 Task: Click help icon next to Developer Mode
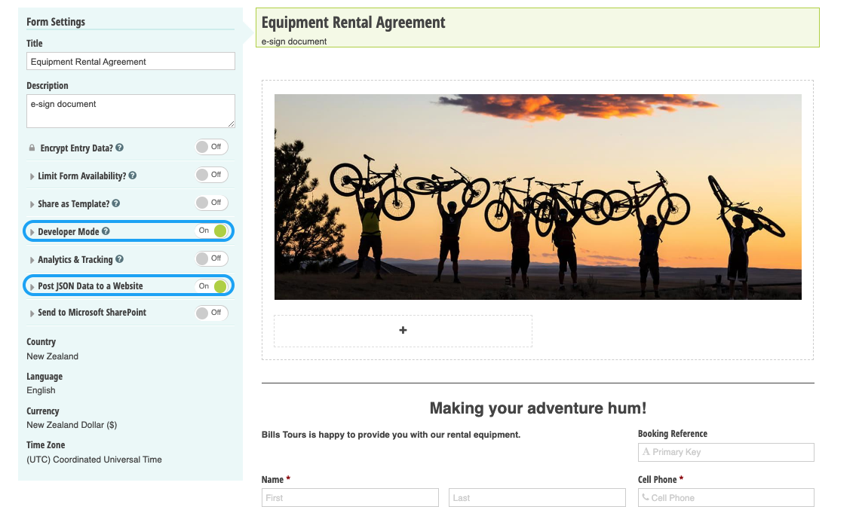[x=106, y=231]
